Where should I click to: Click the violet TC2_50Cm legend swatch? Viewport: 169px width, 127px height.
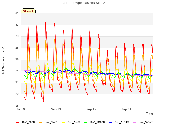tap(134, 122)
